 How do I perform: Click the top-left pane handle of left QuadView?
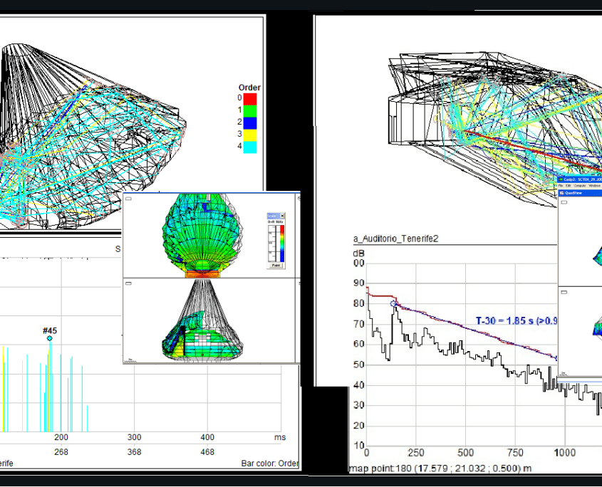pos(129,199)
